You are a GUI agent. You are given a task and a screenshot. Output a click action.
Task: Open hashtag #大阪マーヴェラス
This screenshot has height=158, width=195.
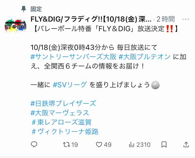click(x=60, y=113)
